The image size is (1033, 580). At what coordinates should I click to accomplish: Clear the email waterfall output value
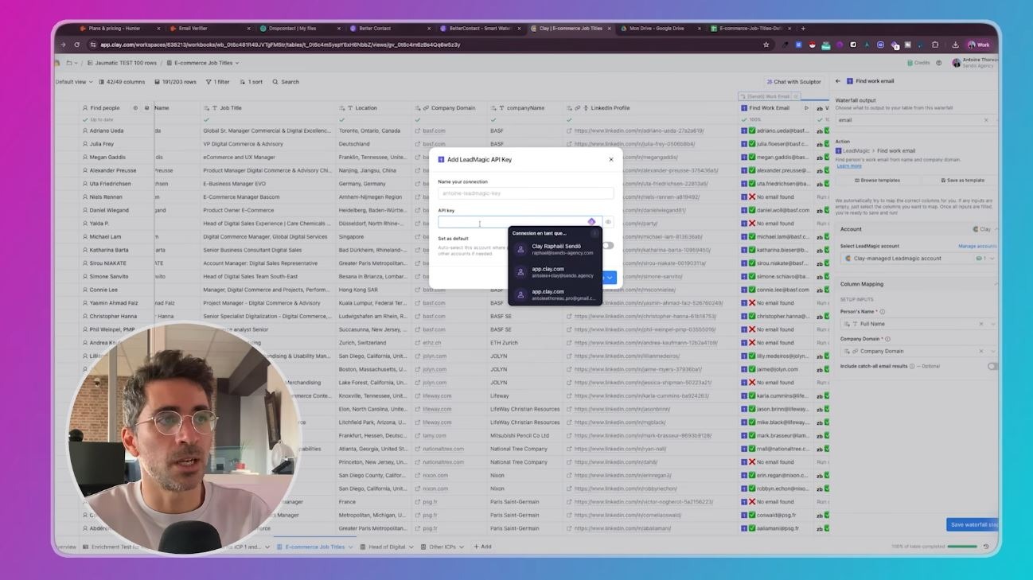pos(986,120)
